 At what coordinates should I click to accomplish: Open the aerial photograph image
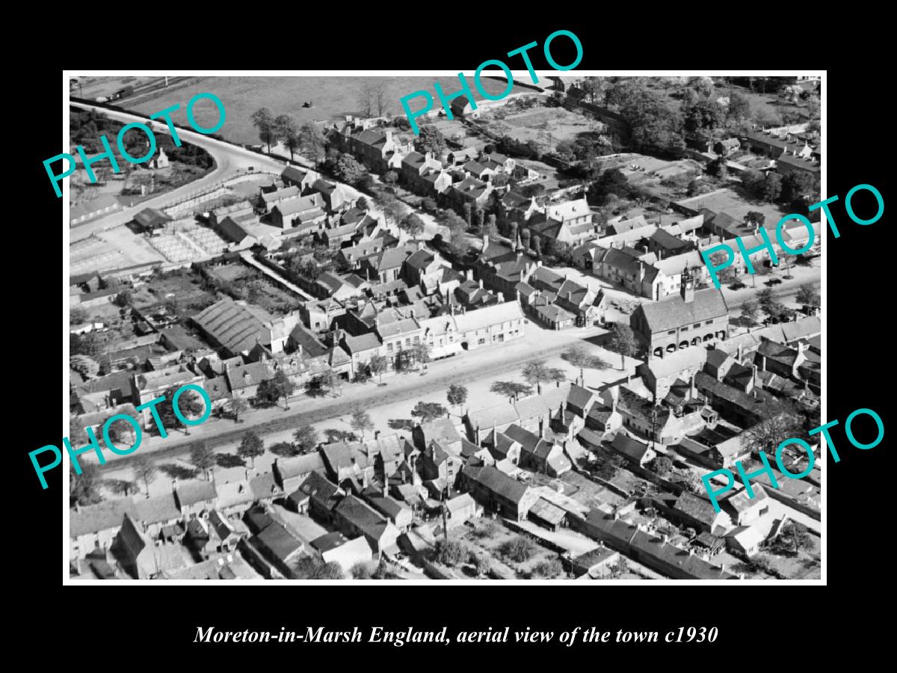tap(445, 328)
